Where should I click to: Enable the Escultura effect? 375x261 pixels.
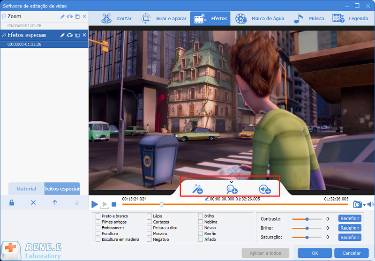click(98, 233)
